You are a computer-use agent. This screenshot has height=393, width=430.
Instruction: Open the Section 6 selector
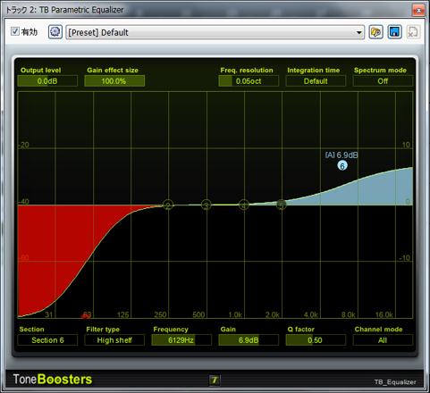[x=47, y=340]
